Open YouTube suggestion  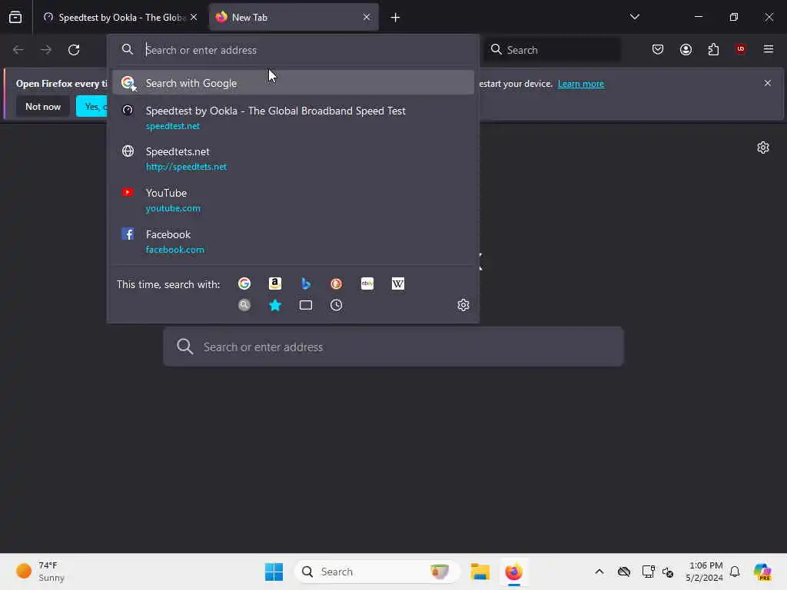293,200
